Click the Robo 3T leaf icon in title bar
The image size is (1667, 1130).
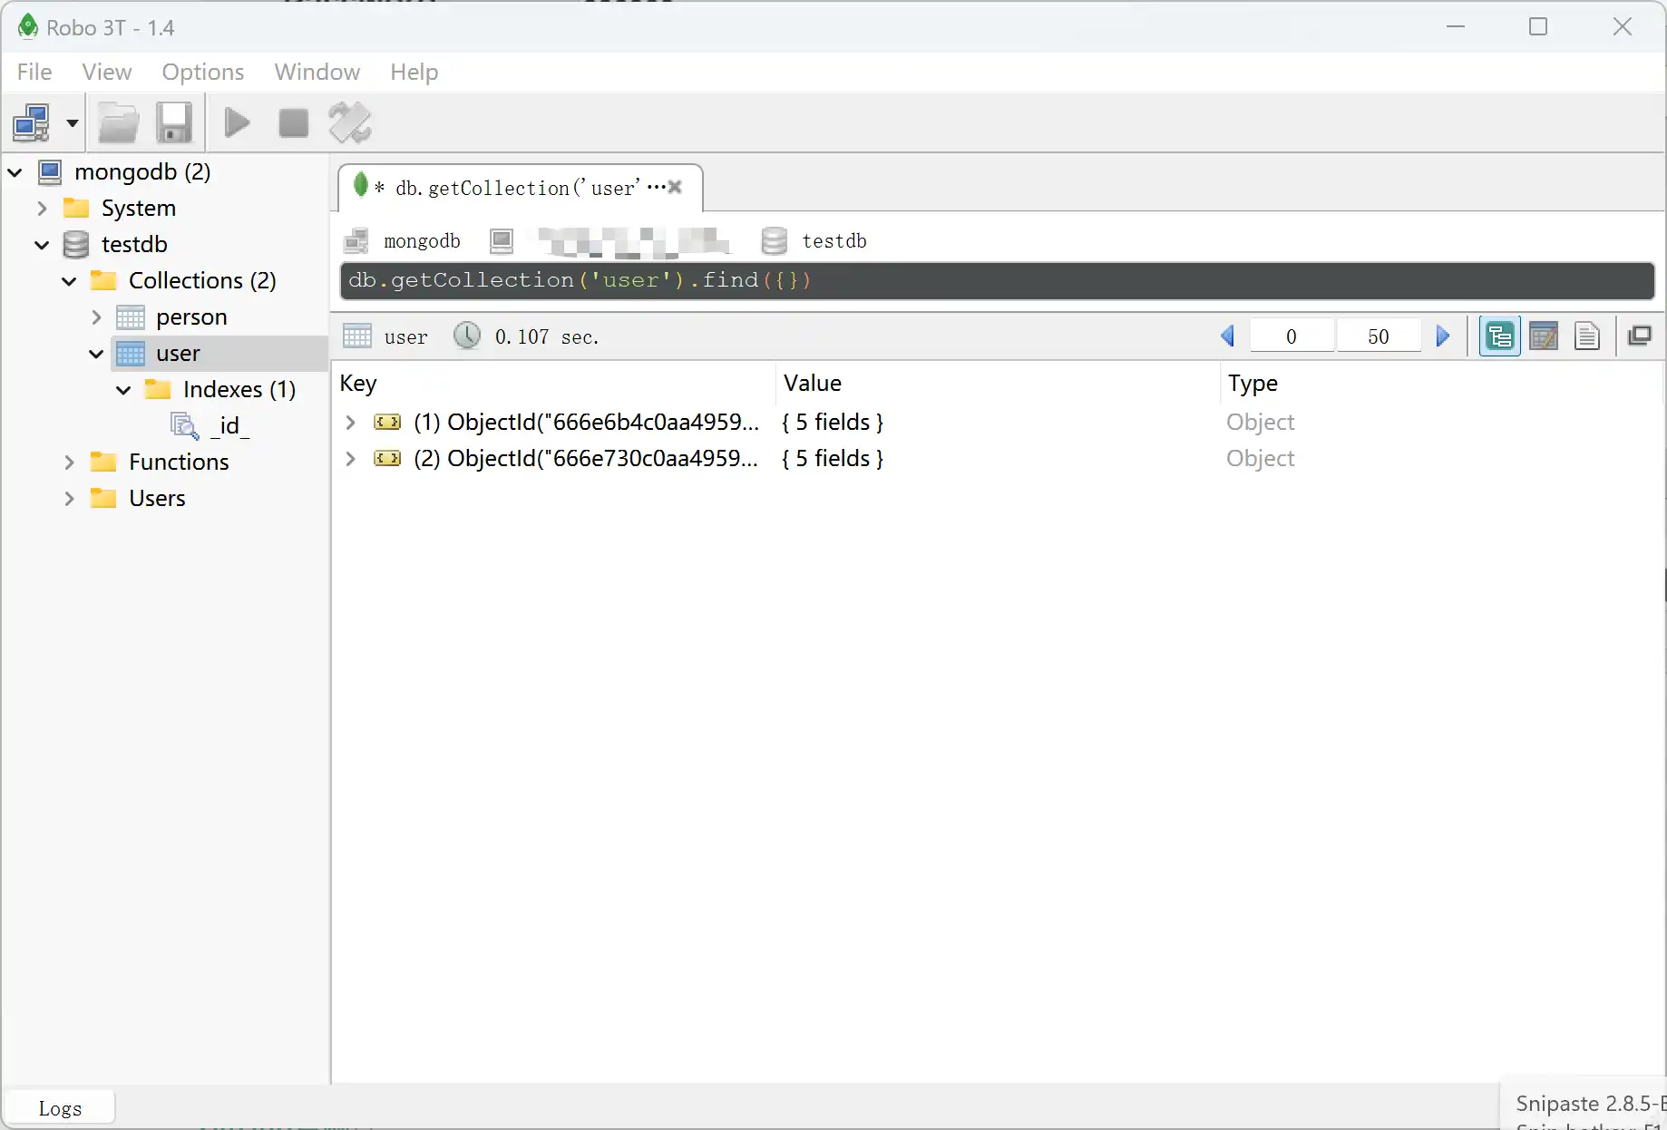coord(28,27)
